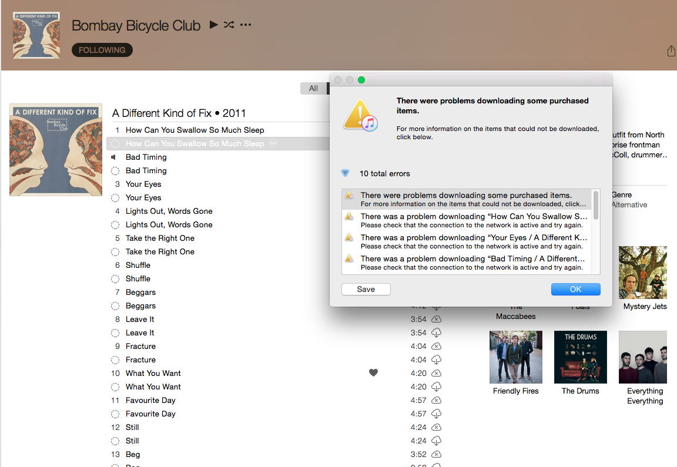Download the unnumbered What You Want row via its cloud icon
677x467 pixels.
point(437,387)
